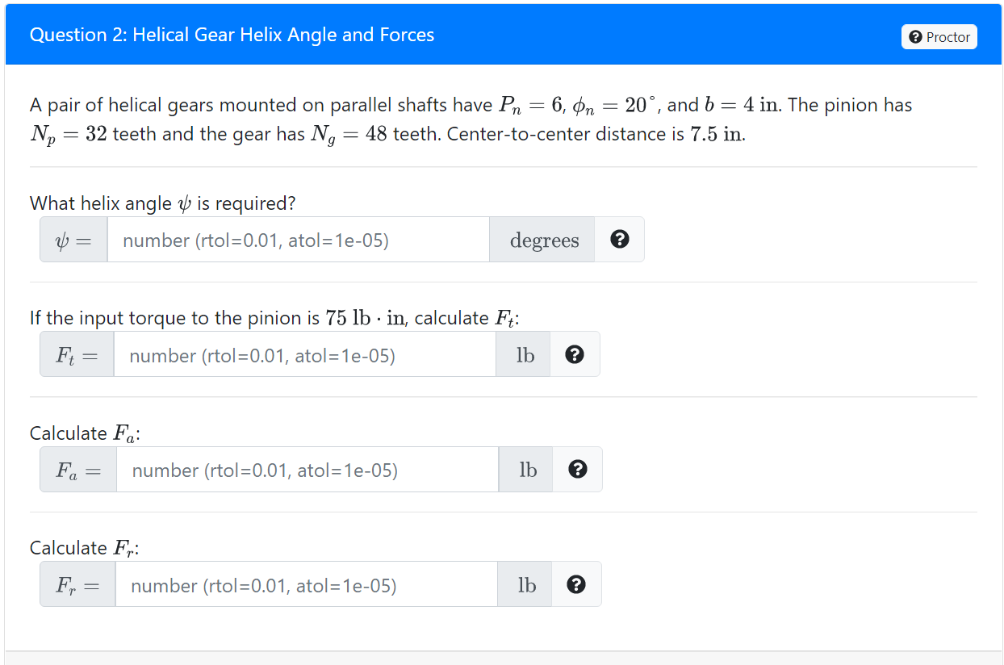Select the F_r answer input box
The width and height of the screenshot is (1004, 665).
305,583
